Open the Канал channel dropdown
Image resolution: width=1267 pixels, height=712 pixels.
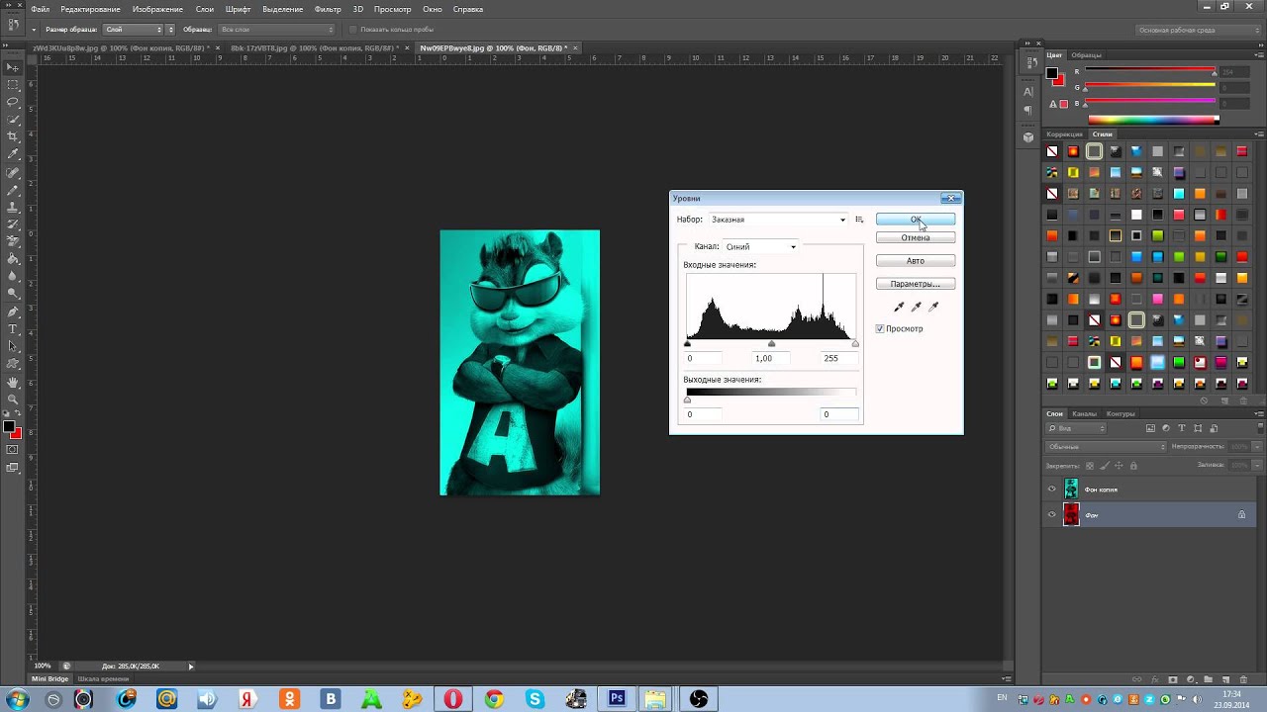[x=760, y=246]
